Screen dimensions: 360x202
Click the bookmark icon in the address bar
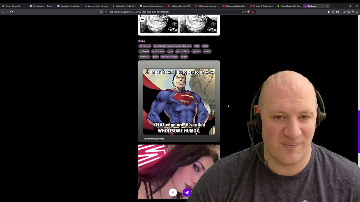point(101,12)
